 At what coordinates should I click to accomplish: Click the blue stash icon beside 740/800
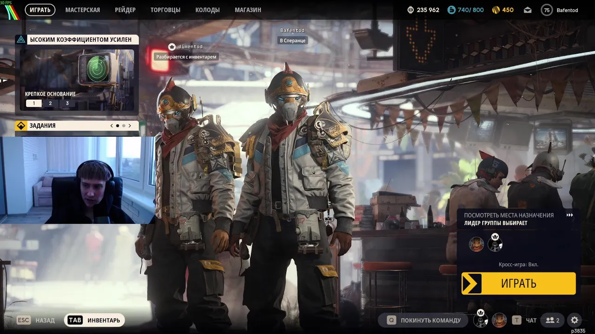451,10
